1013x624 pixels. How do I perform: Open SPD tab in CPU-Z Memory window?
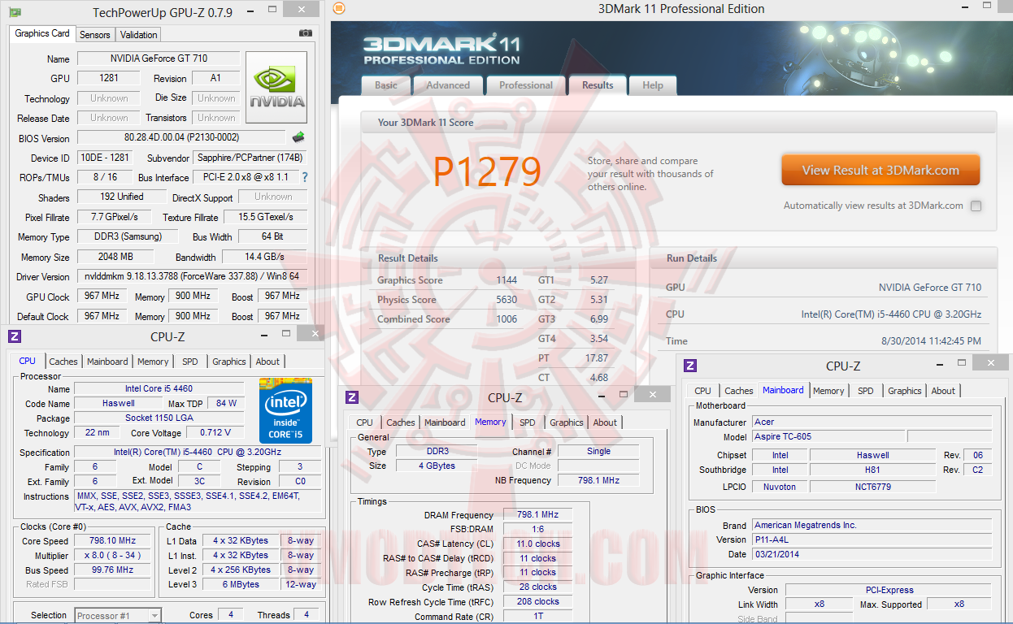point(528,422)
